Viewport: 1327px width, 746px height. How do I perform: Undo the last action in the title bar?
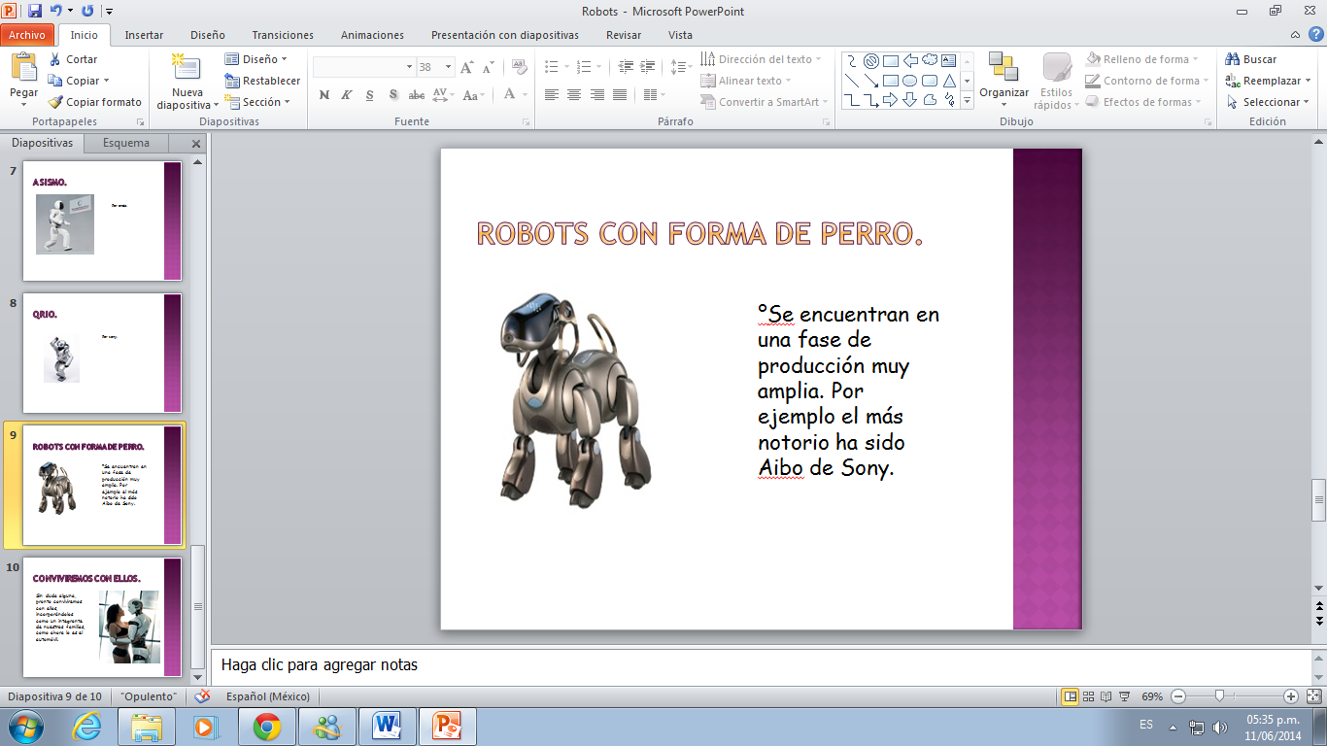pyautogui.click(x=58, y=11)
